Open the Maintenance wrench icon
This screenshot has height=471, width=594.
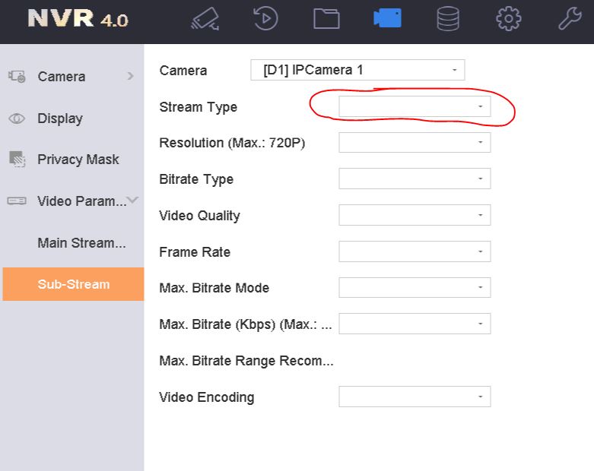[x=570, y=19]
